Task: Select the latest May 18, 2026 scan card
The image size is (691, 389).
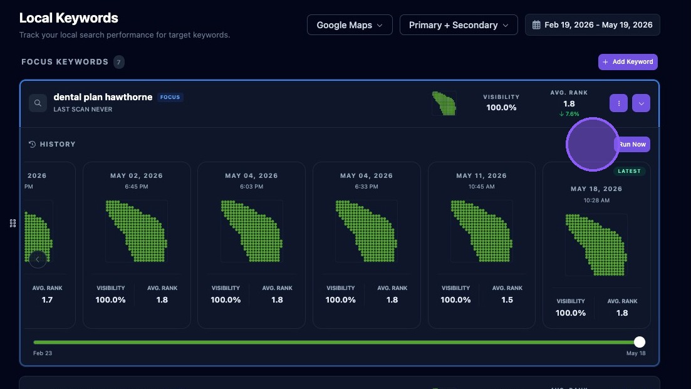Action: pyautogui.click(x=596, y=245)
